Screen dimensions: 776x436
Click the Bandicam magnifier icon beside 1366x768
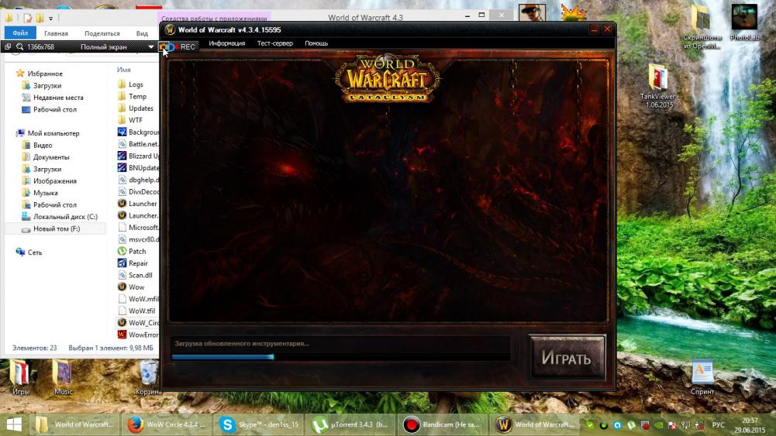click(19, 47)
